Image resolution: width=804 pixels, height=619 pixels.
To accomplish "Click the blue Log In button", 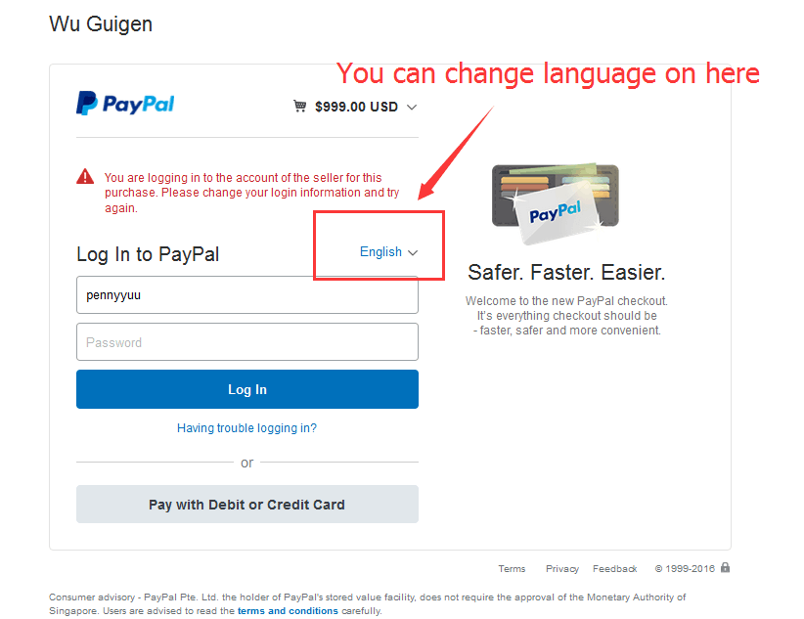I will 247,389.
